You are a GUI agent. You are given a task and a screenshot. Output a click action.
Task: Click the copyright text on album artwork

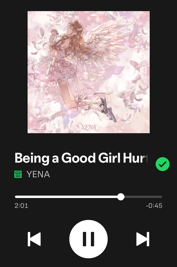[x=37, y=130]
